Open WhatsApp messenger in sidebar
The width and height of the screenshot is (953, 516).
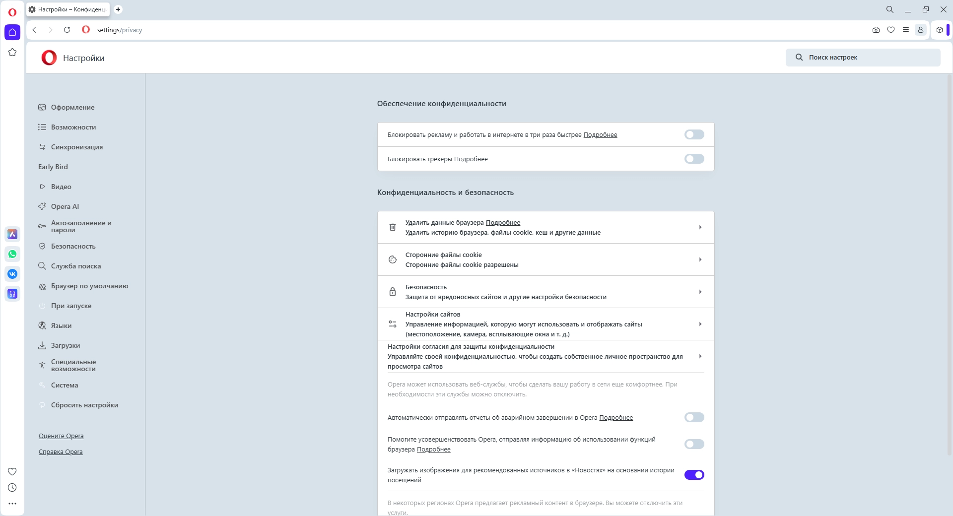[x=12, y=254]
